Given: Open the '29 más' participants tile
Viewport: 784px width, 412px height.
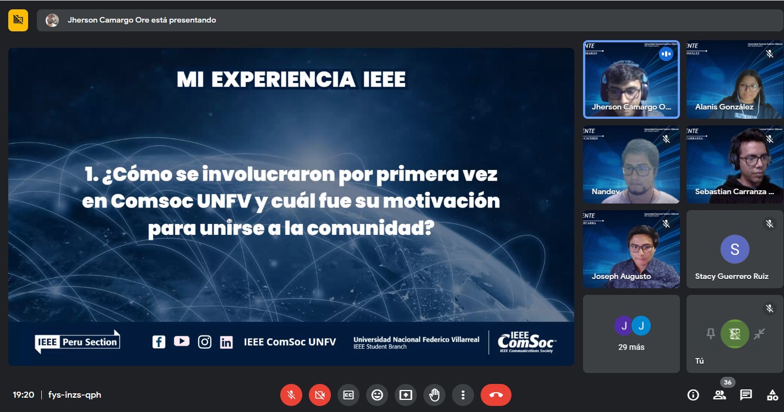Looking at the screenshot, I should coord(631,334).
